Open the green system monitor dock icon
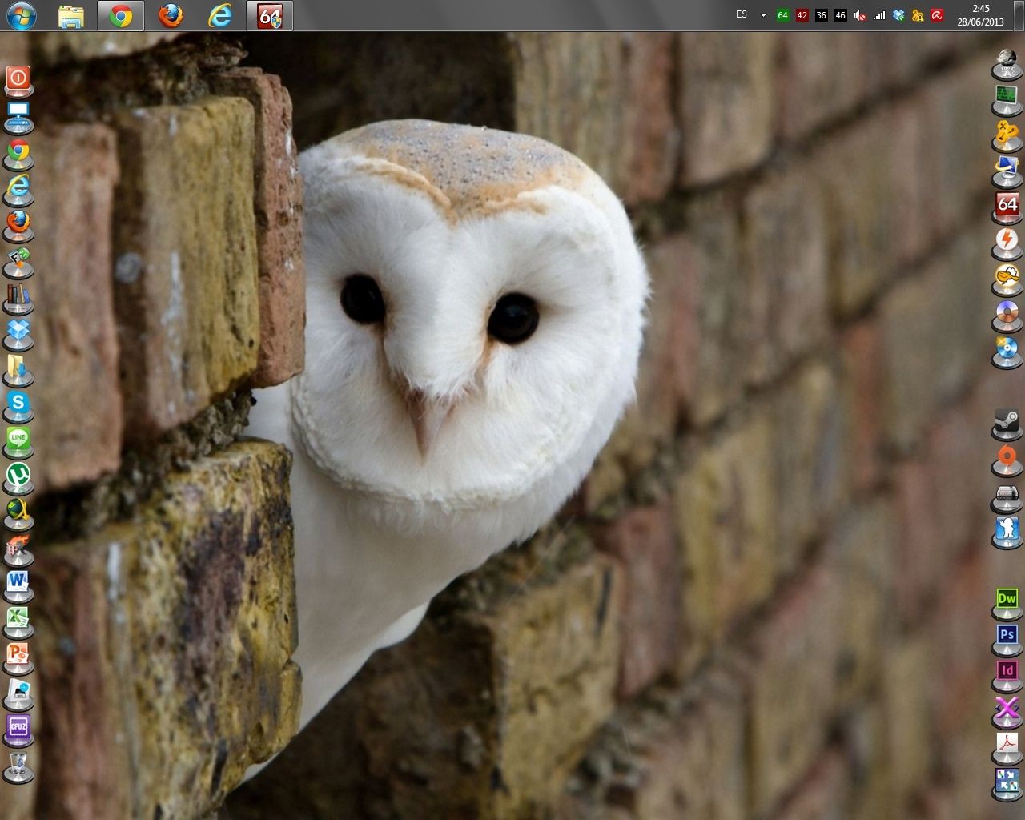 [1007, 98]
